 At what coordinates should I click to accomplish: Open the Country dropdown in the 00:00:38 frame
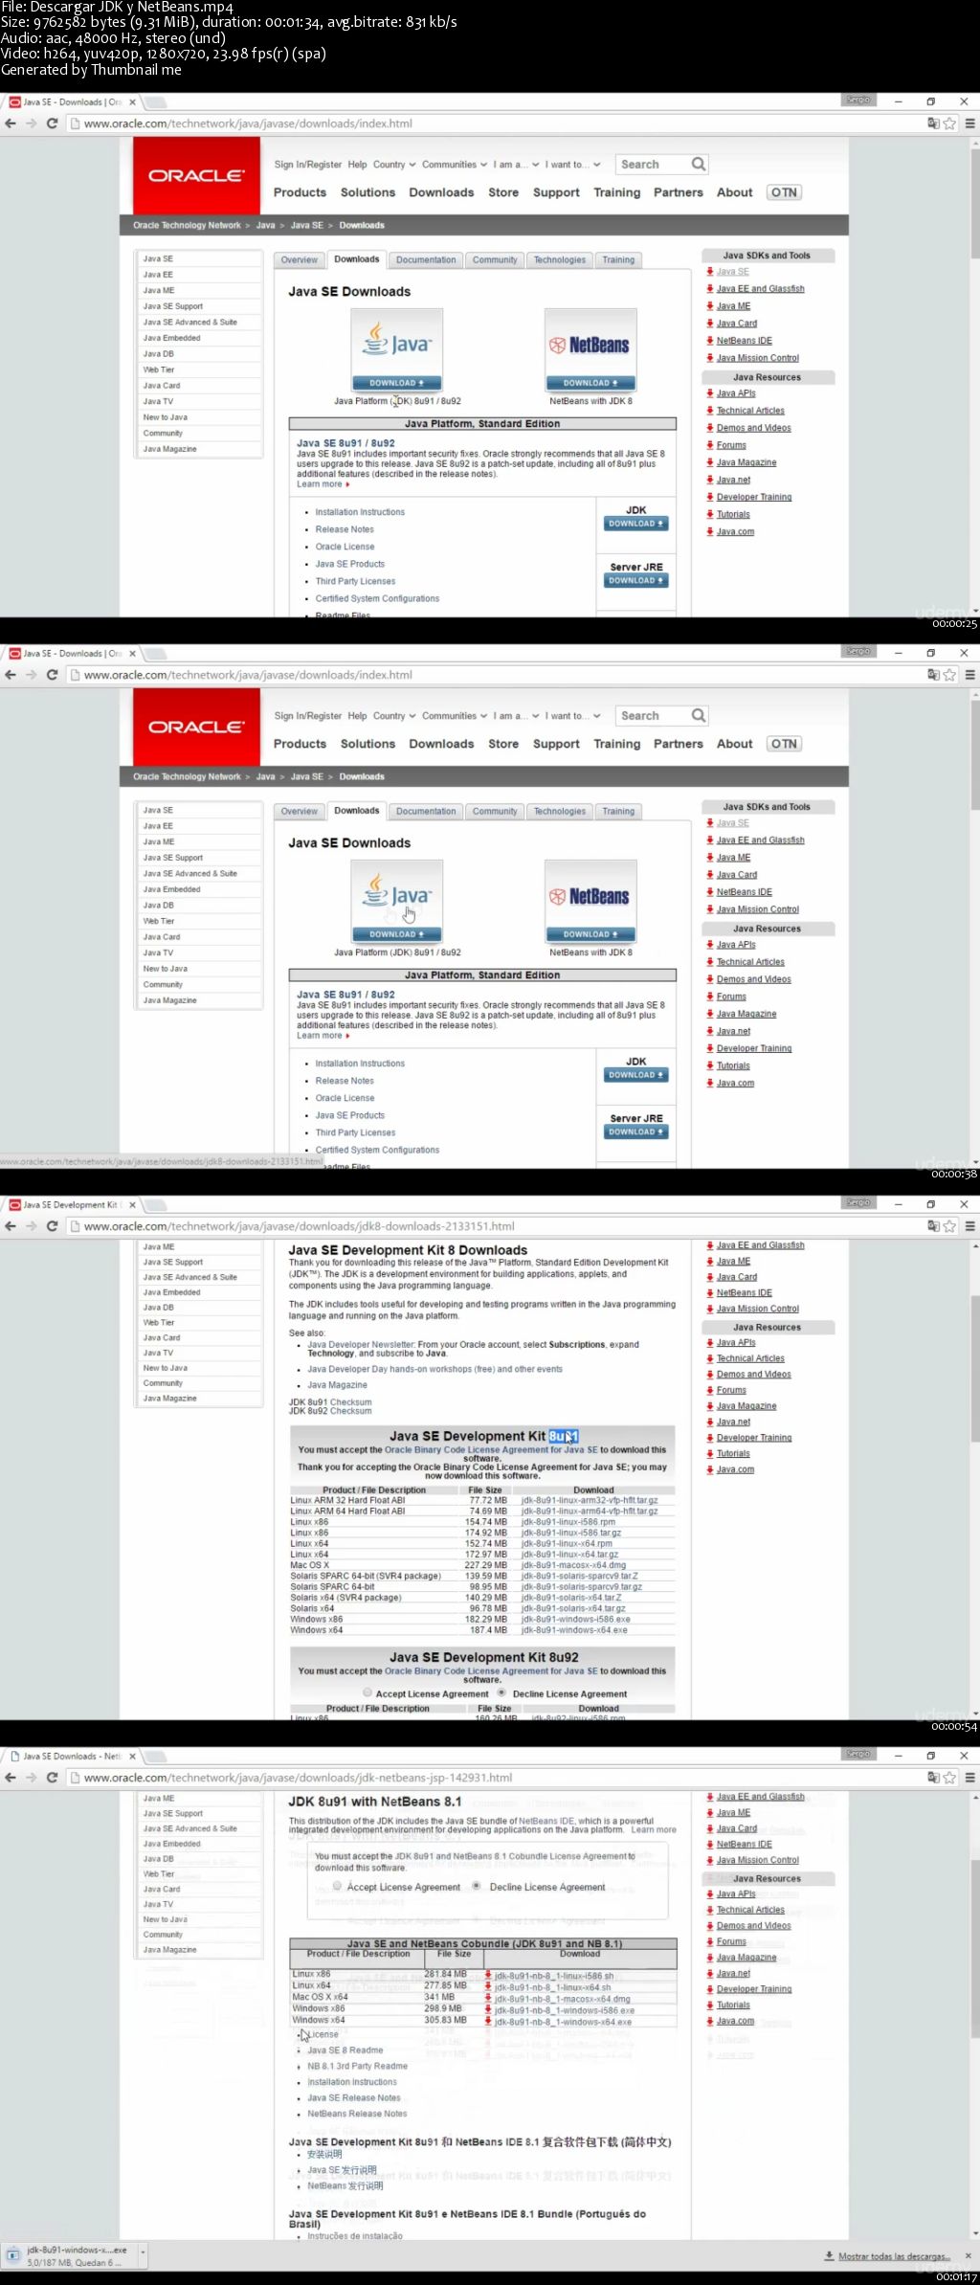(394, 716)
